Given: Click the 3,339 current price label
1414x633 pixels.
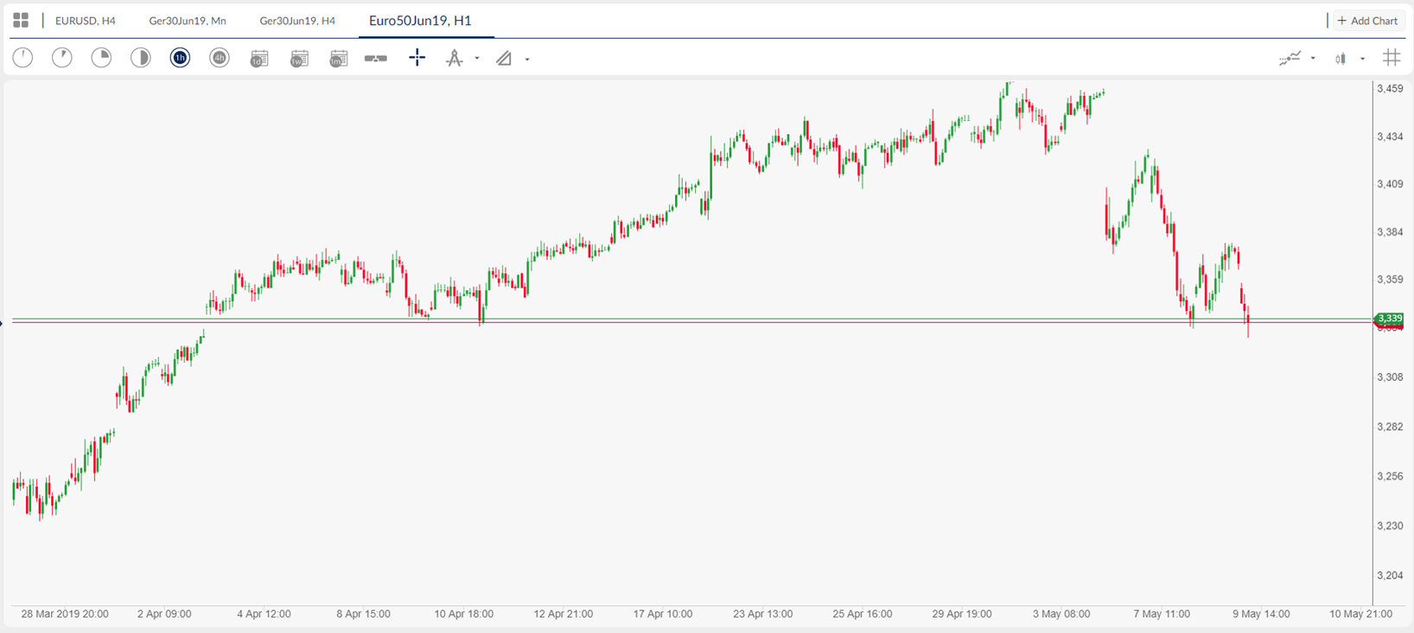Looking at the screenshot, I should 1389,319.
